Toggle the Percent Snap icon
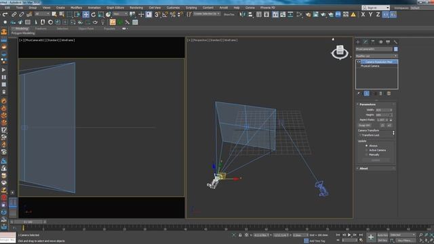This screenshot has width=434, height=244. pyautogui.click(x=173, y=14)
